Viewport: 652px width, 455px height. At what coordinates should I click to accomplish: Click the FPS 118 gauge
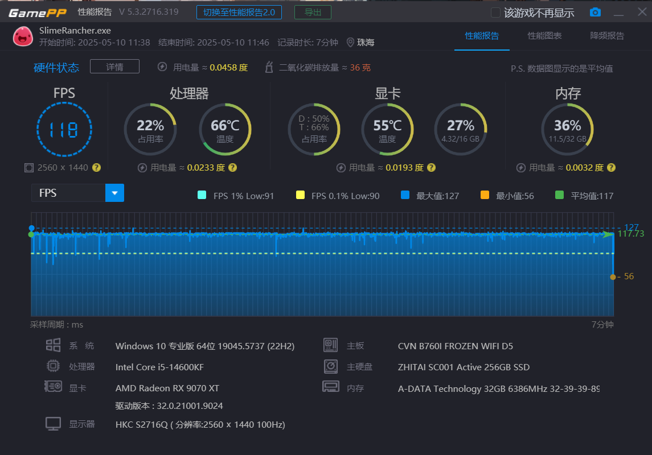[64, 130]
